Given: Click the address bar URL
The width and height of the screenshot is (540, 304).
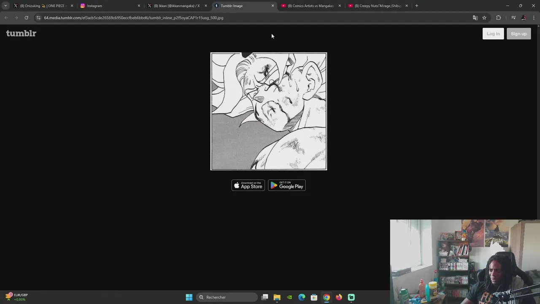Looking at the screenshot, I should coord(134,18).
